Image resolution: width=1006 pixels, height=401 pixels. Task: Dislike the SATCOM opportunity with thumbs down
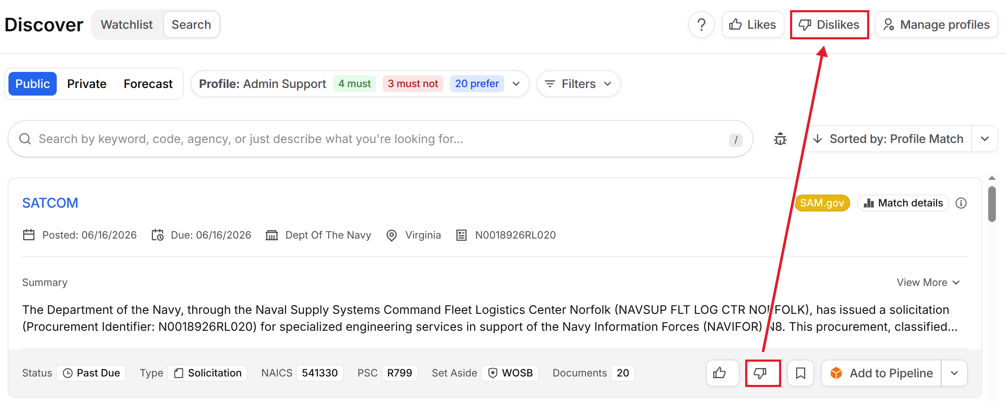click(x=763, y=373)
